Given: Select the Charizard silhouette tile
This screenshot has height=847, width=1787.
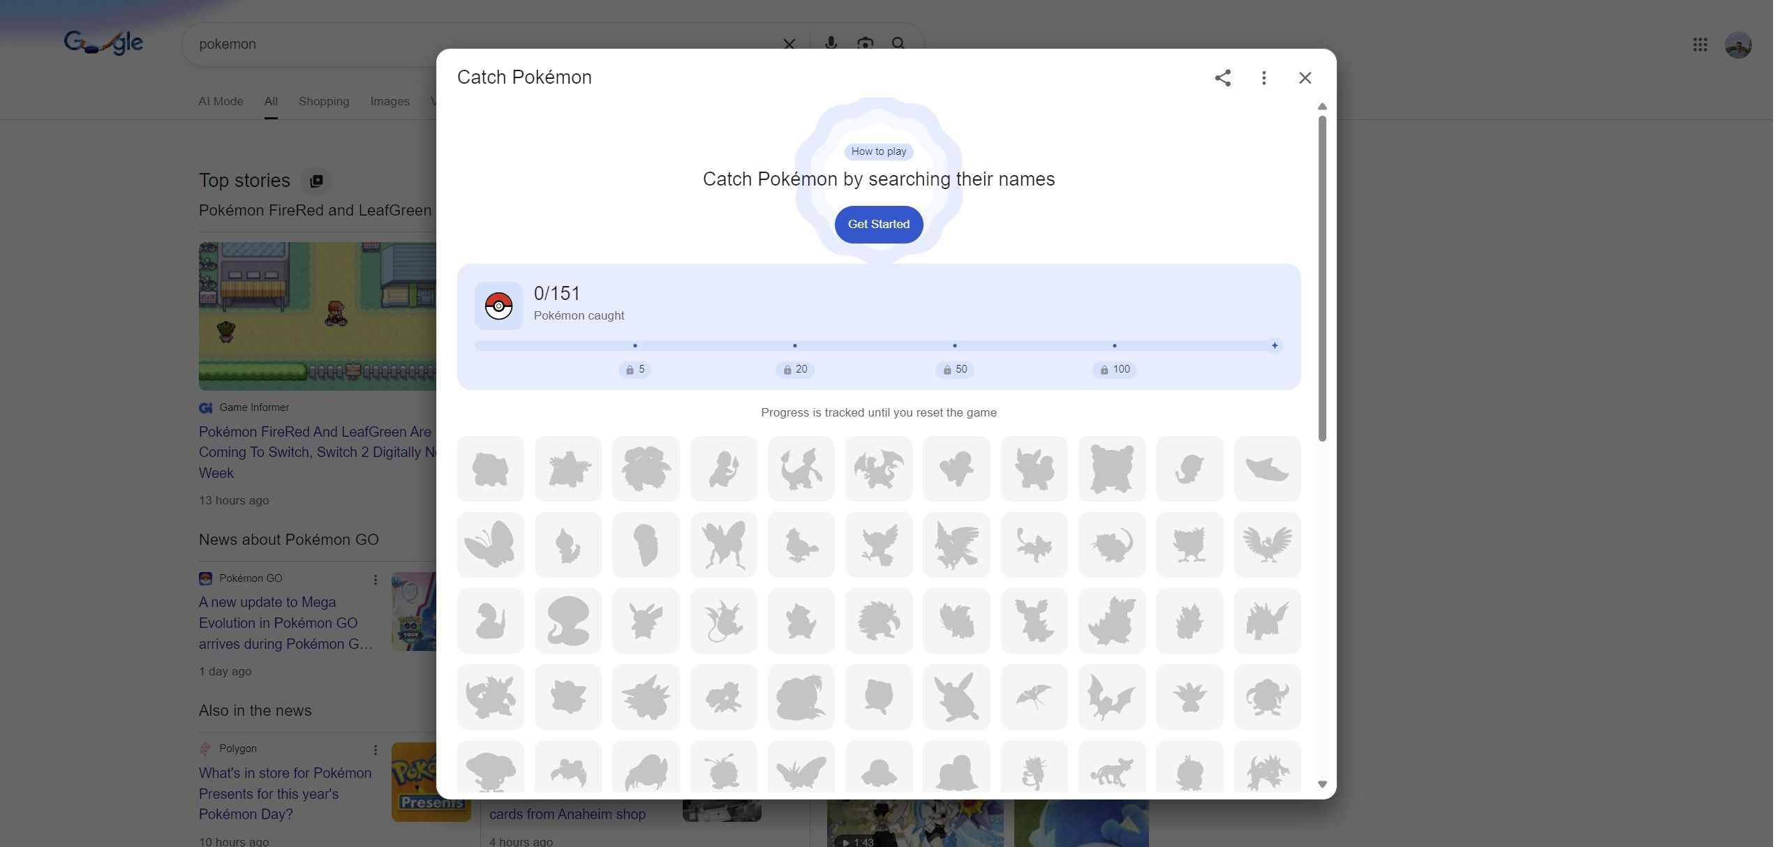Looking at the screenshot, I should point(879,469).
